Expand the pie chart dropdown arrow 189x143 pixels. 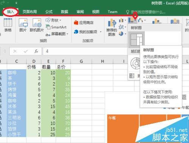pyautogui.click(x=125, y=34)
